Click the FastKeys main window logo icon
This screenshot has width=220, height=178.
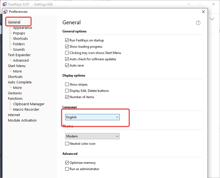click(4, 4)
